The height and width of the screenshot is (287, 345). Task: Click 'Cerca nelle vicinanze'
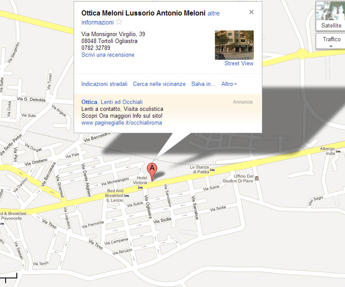159,84
